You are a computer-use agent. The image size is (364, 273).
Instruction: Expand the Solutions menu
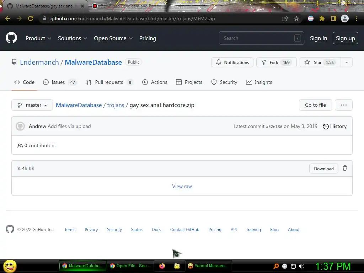73,38
